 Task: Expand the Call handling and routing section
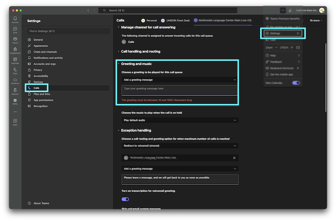tap(140, 51)
